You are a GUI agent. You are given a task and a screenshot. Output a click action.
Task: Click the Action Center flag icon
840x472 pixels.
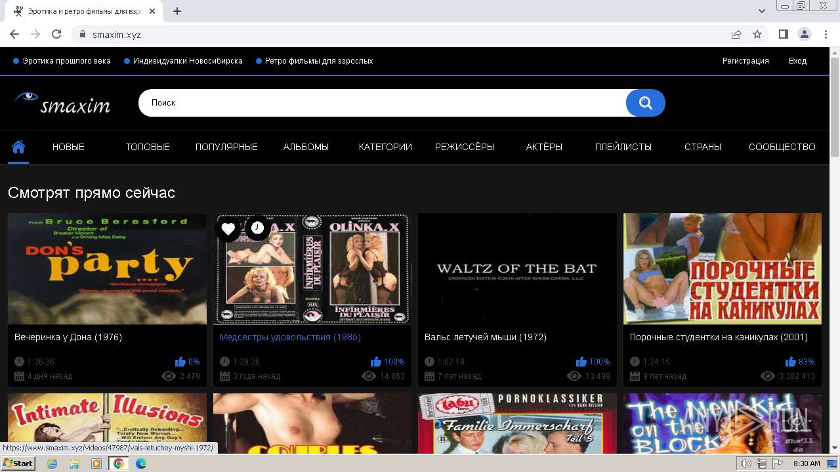point(777,463)
